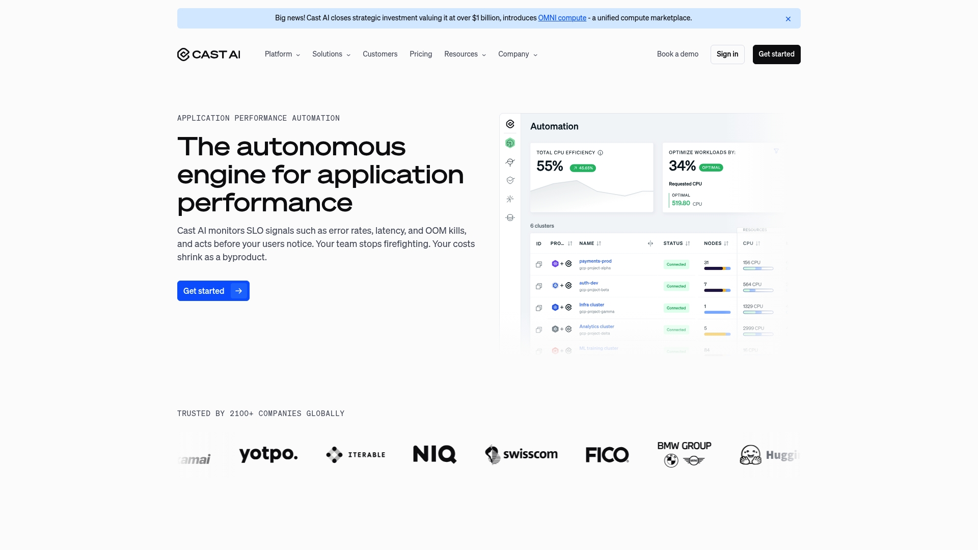Expand the Solutions dropdown menu

point(331,54)
